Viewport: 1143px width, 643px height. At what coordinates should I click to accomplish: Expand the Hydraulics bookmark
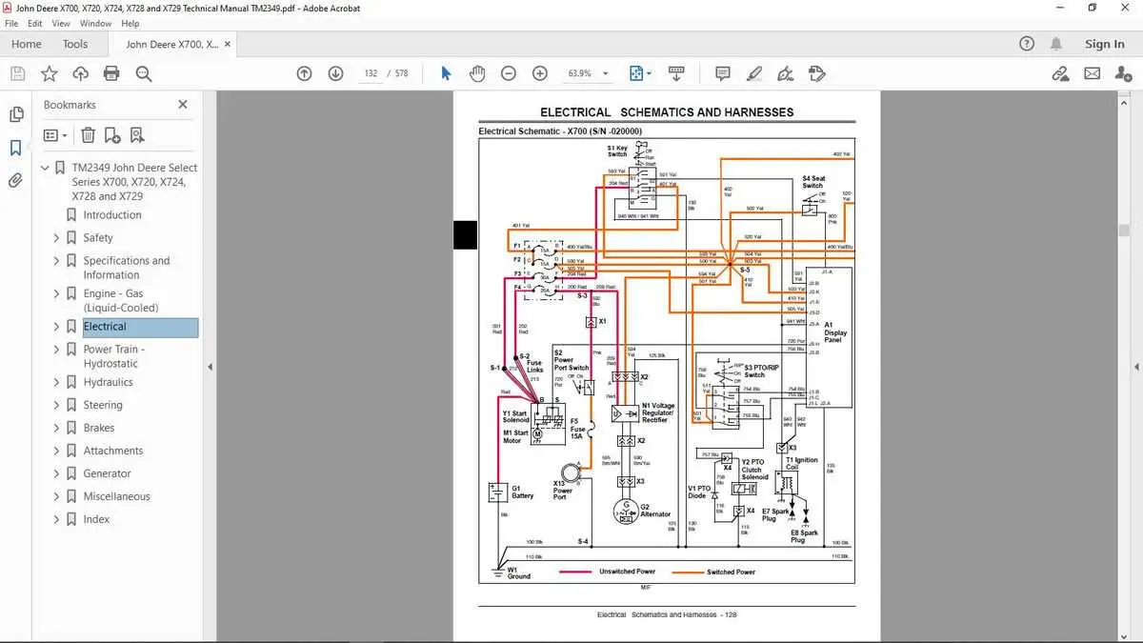click(x=56, y=382)
